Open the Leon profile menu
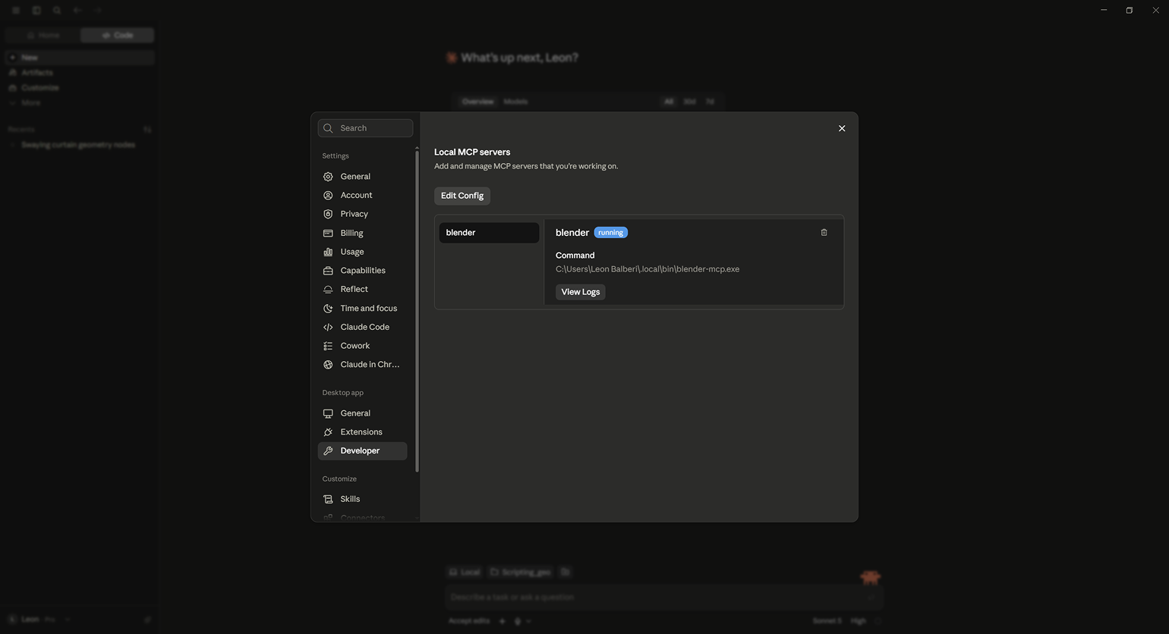The image size is (1169, 634). click(x=38, y=620)
